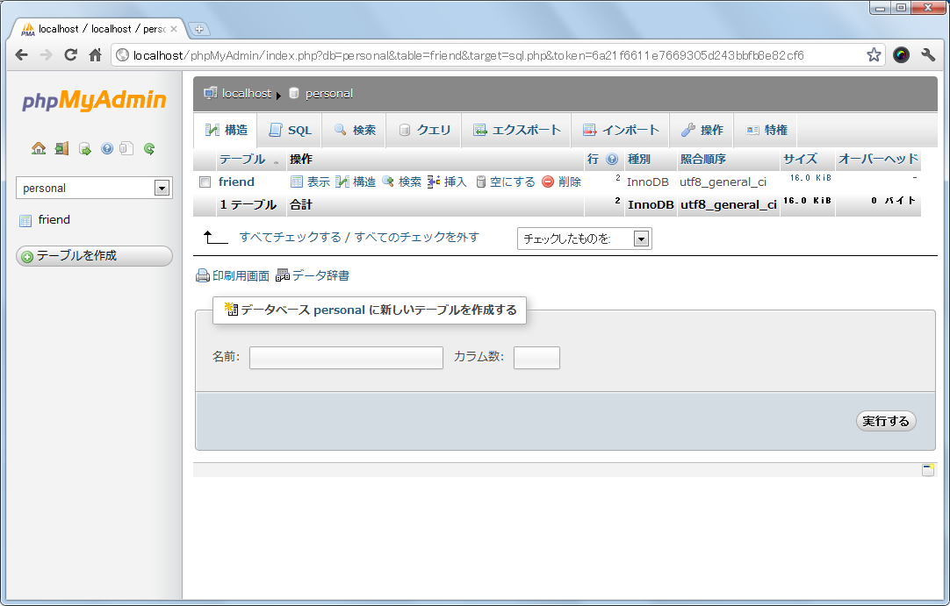Click すべてのチェックを外す link
This screenshot has width=950, height=606.
point(417,238)
